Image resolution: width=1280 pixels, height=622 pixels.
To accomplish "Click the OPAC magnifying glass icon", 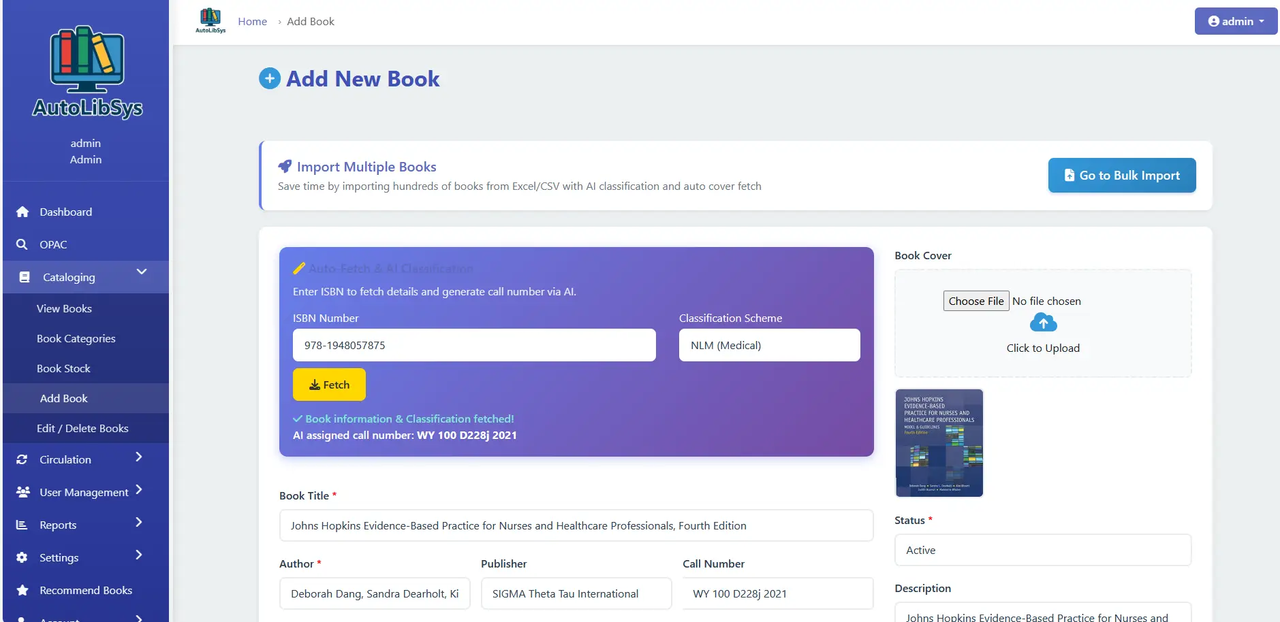I will click(x=22, y=244).
